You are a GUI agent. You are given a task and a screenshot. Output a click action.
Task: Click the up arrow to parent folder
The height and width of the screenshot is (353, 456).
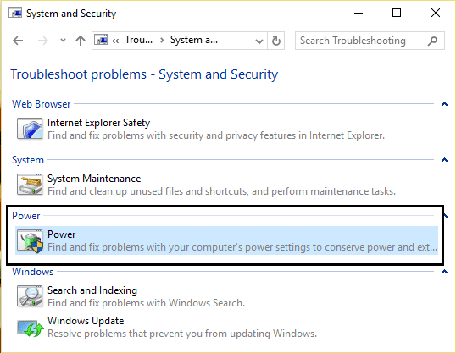pyautogui.click(x=81, y=41)
